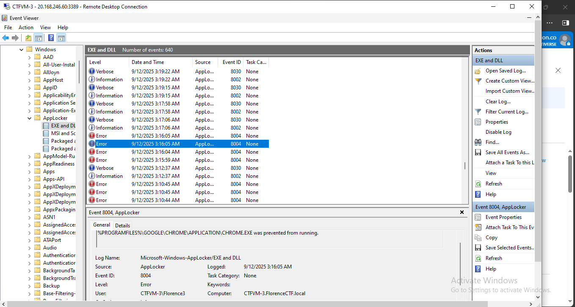
Task: Collapse the AppLocker tree node
Action: coord(30,118)
